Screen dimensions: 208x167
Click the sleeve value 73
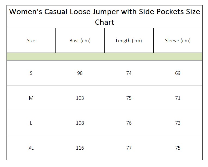178,123
